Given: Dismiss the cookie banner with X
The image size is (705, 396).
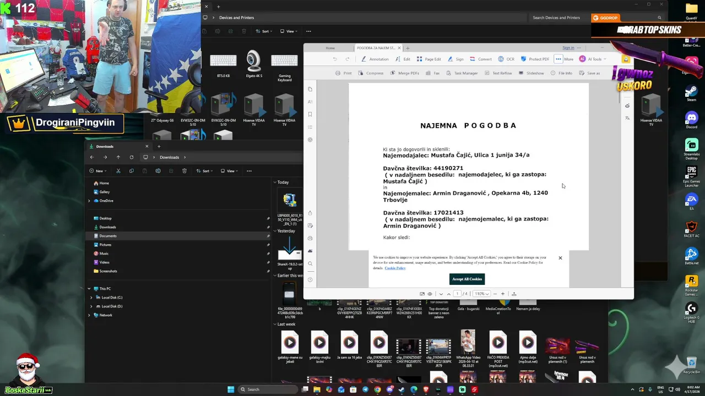Looking at the screenshot, I should click(560, 258).
